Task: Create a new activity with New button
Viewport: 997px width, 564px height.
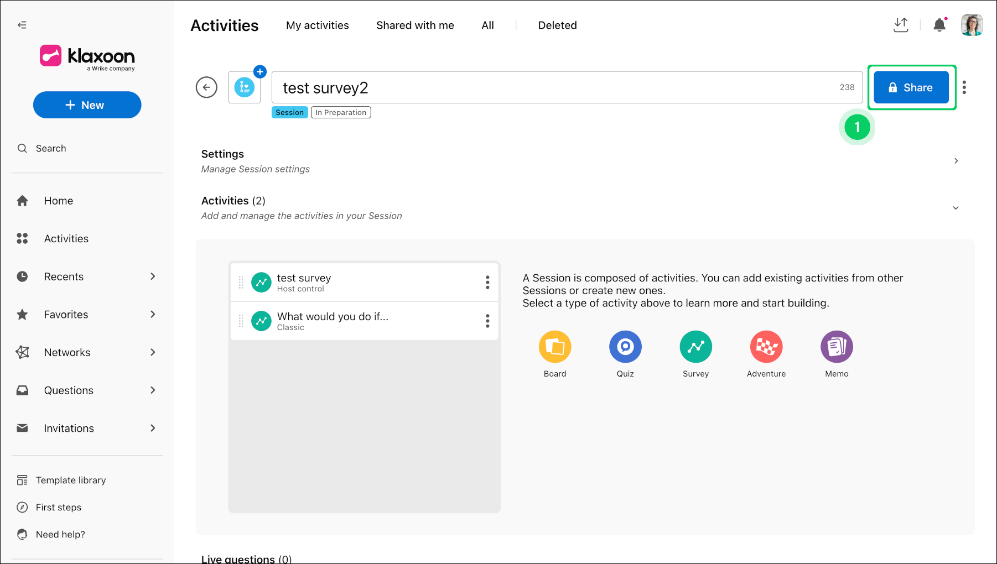Action: pyautogui.click(x=87, y=105)
